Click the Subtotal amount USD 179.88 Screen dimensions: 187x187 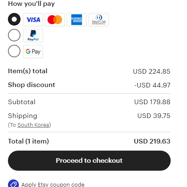point(152,102)
